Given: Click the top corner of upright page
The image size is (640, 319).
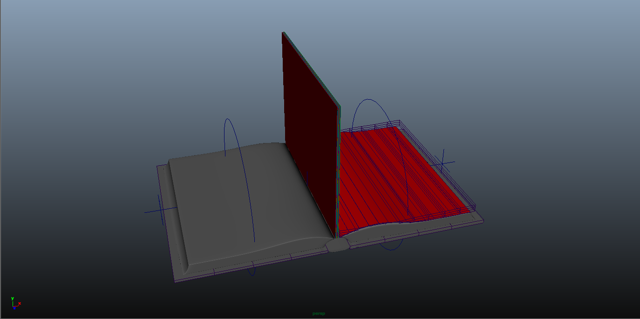Looking at the screenshot, I should pyautogui.click(x=283, y=33).
